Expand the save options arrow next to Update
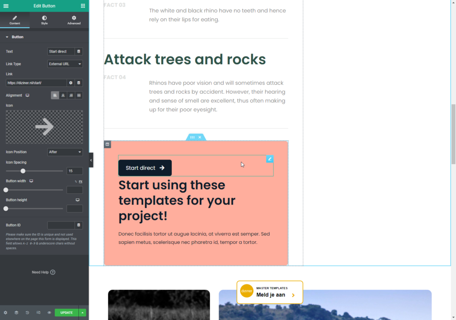Screen dimensions: 456x320 tap(82, 312)
